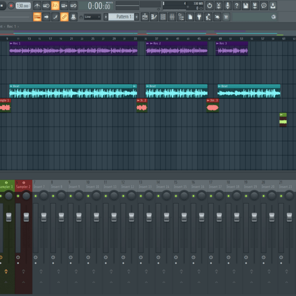
Task: Open the content shop cart icon
Action: point(226,17)
